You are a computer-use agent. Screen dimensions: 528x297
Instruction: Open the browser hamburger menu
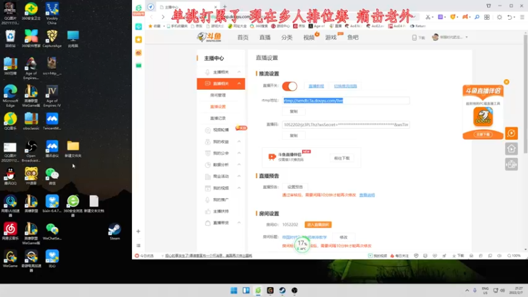tap(522, 17)
